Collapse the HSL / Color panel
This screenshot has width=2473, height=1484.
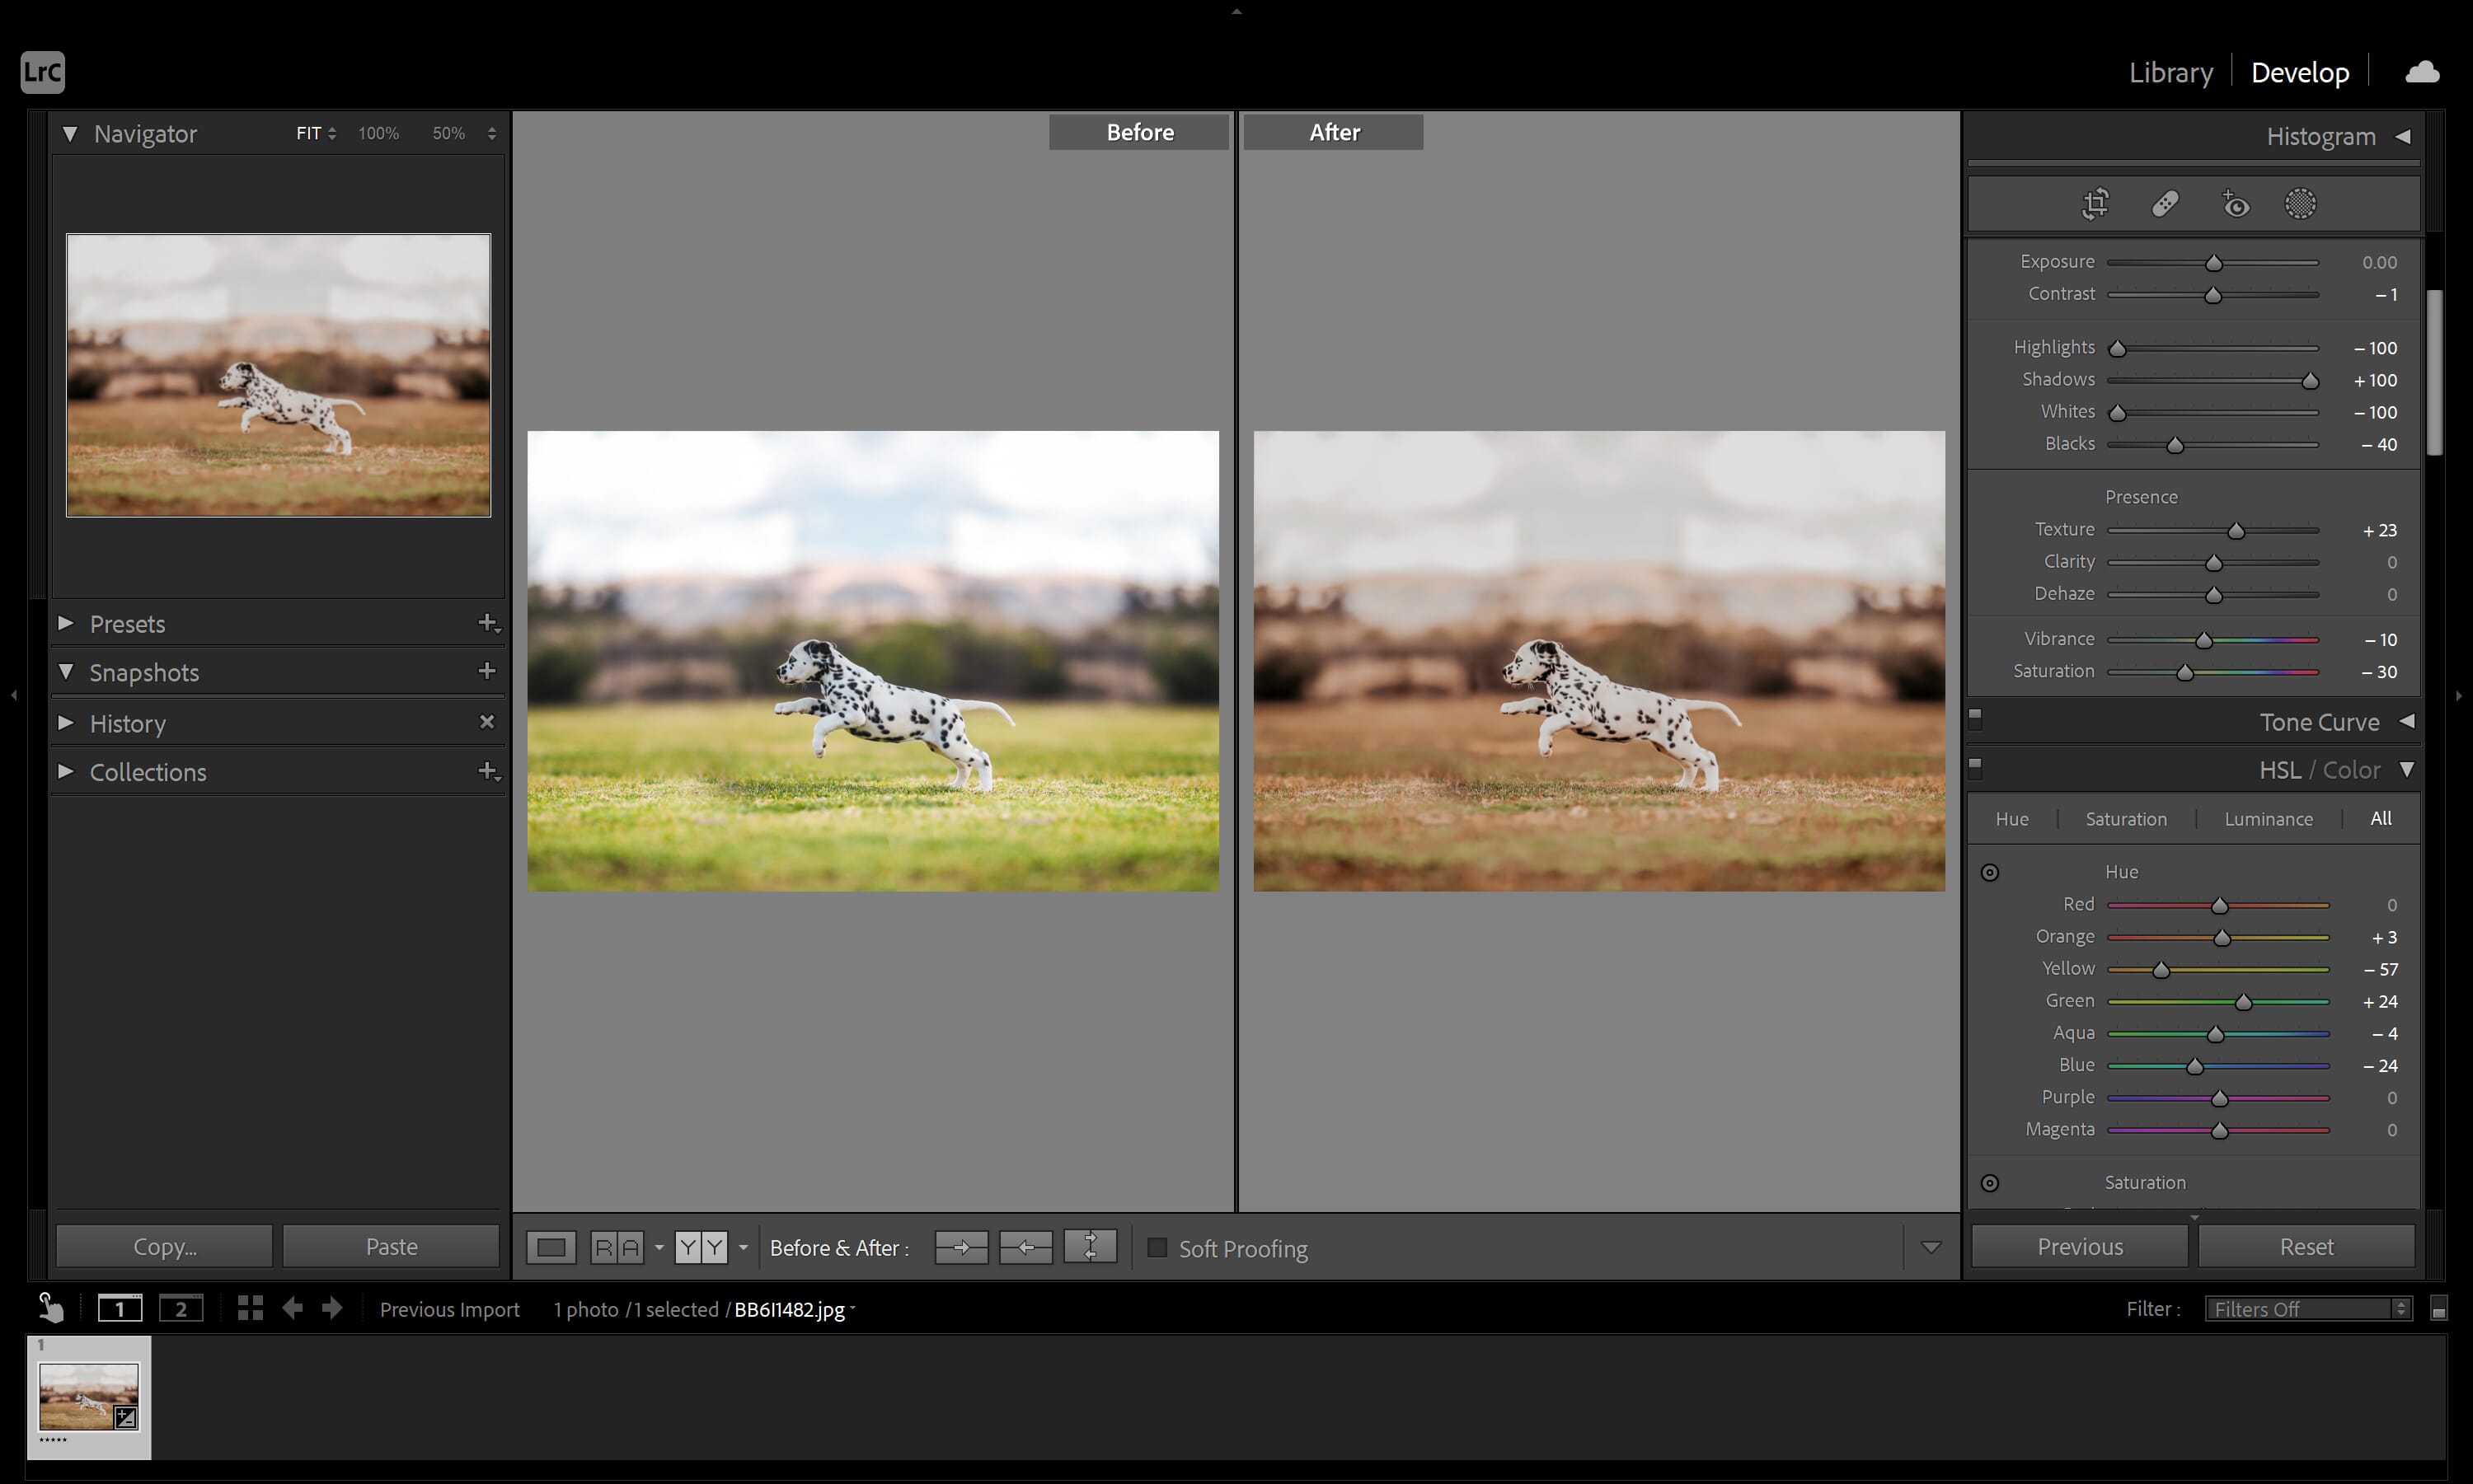click(2407, 769)
